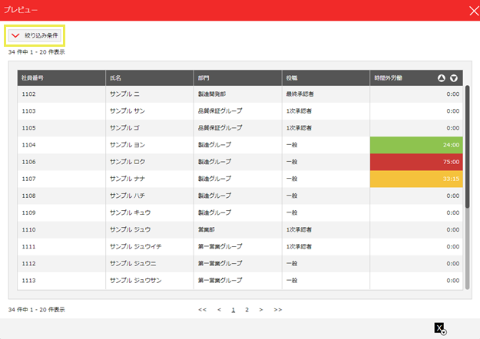Screen dimensions: 480x339
Task: Click the 氏名 column header
Action: coord(150,78)
